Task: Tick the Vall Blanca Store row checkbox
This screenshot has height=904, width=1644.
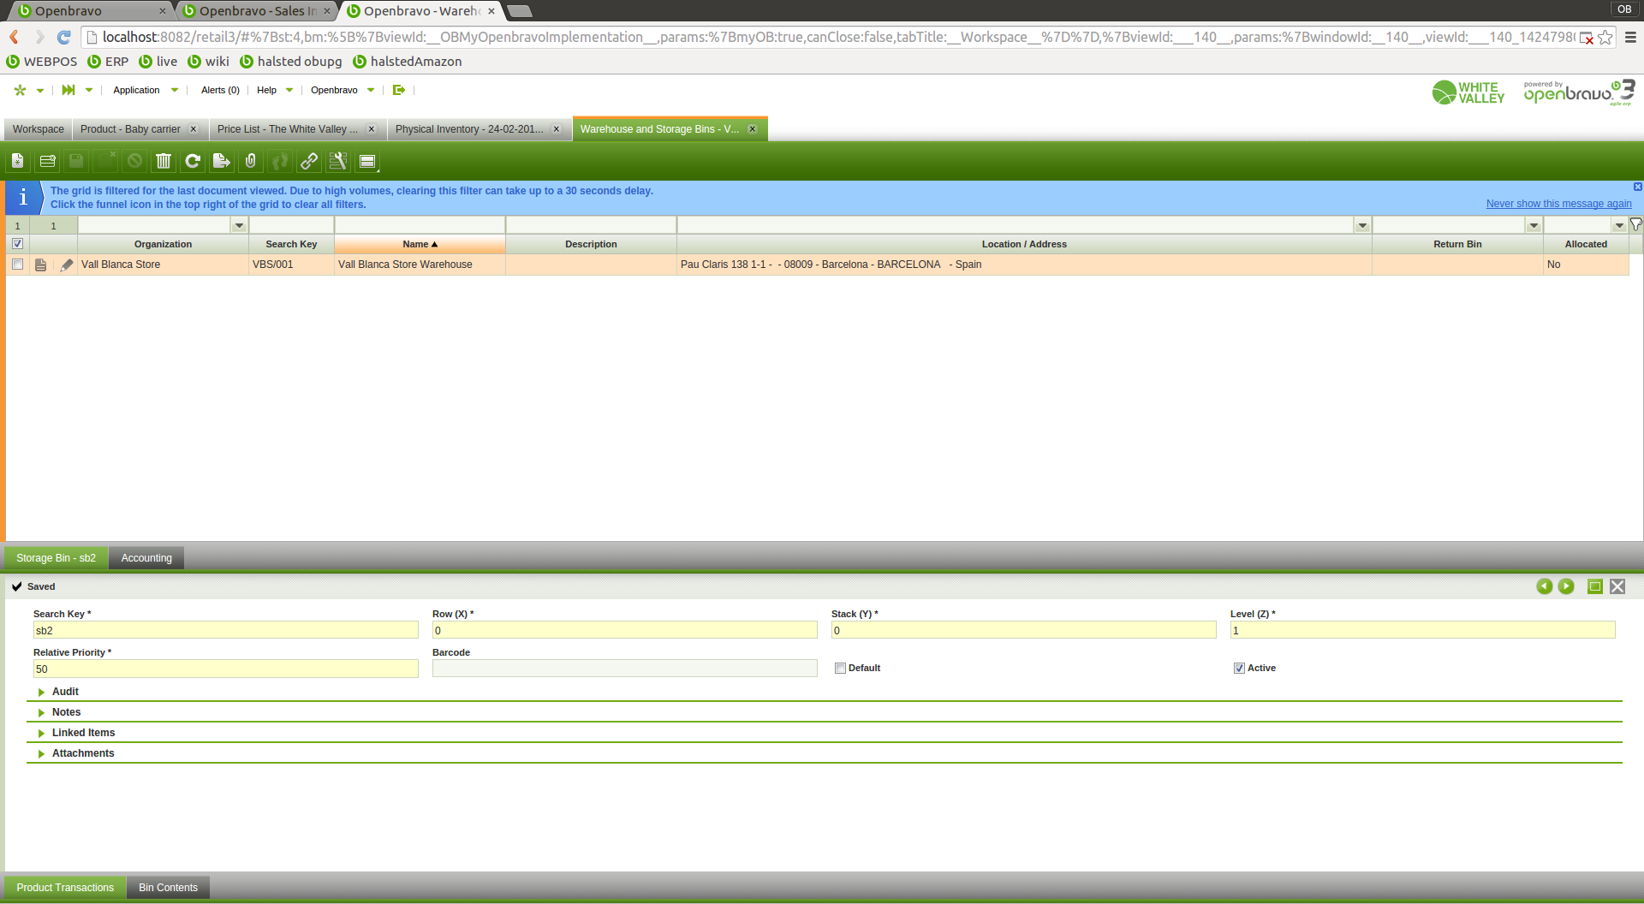Action: (x=18, y=265)
